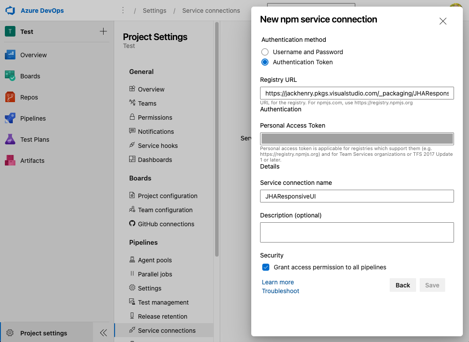Image resolution: width=469 pixels, height=342 pixels.
Task: Click the Registry URL input field
Action: pos(357,93)
